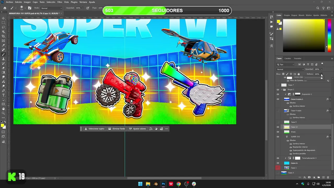Screen dimensions: 334x188
Task: Click Eliminar fondo button
Action: coord(117,129)
